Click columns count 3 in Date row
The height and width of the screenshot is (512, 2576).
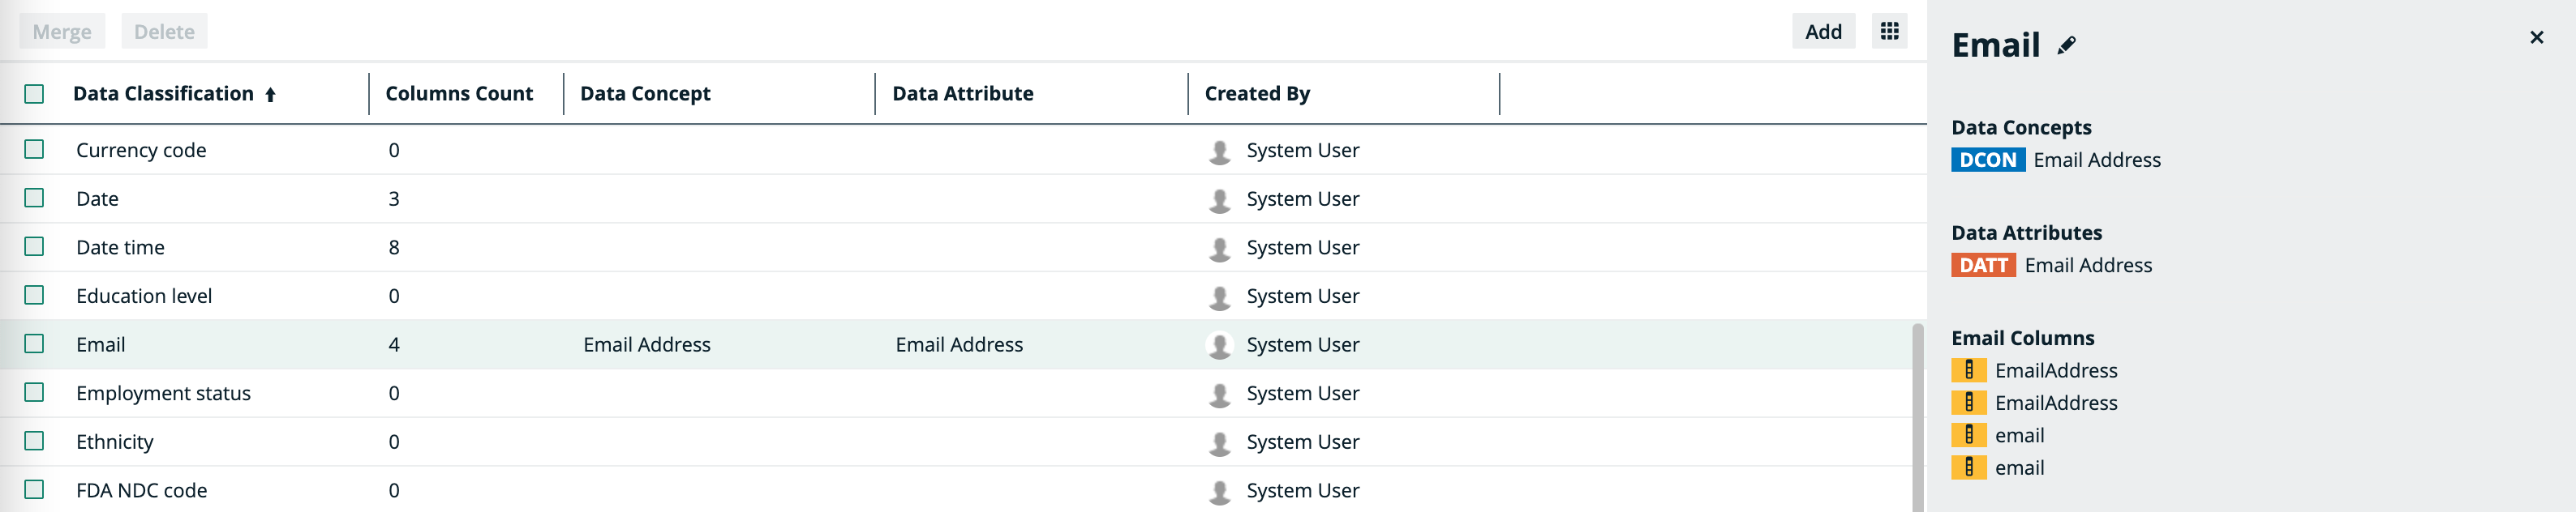(394, 198)
